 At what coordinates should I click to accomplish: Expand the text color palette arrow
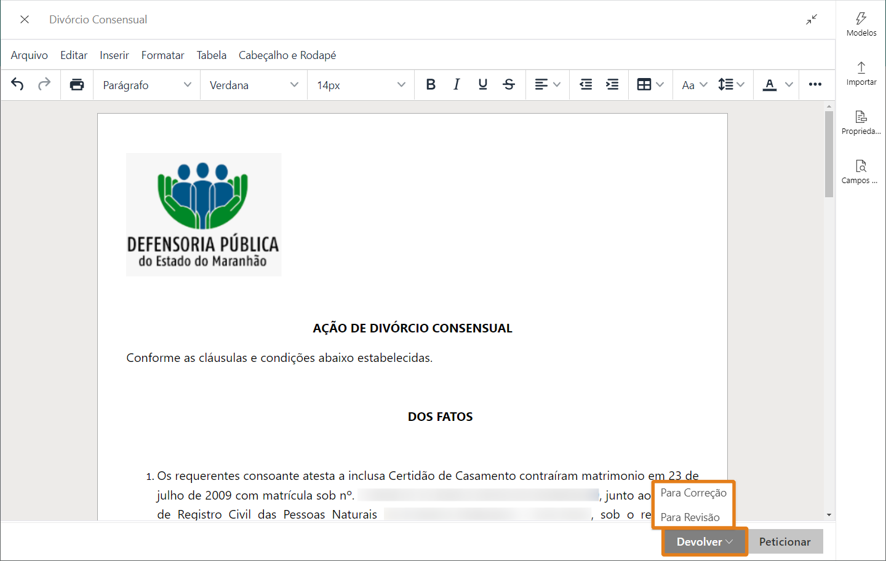[x=789, y=85]
